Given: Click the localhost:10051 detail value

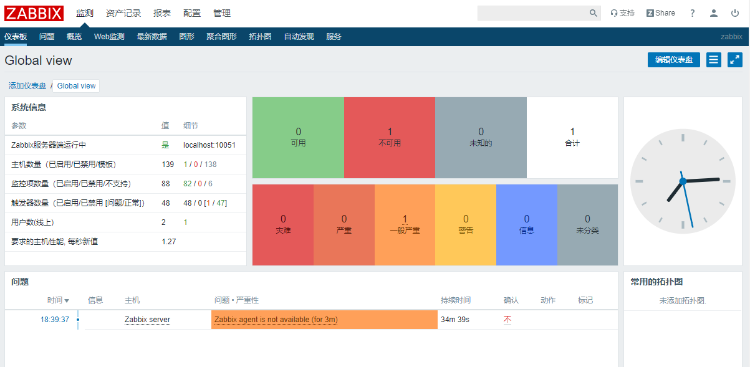Looking at the screenshot, I should [209, 145].
